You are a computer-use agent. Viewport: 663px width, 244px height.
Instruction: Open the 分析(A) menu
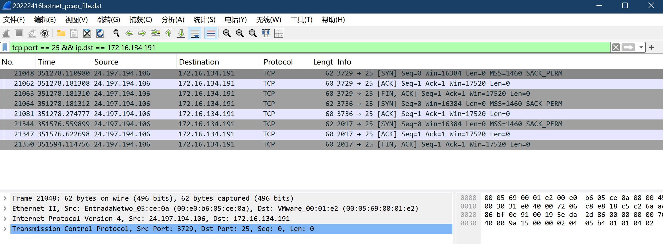pyautogui.click(x=173, y=20)
